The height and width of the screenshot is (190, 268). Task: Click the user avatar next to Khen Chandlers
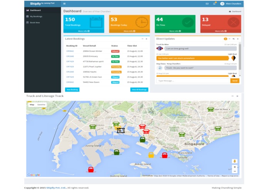pos(222,3)
